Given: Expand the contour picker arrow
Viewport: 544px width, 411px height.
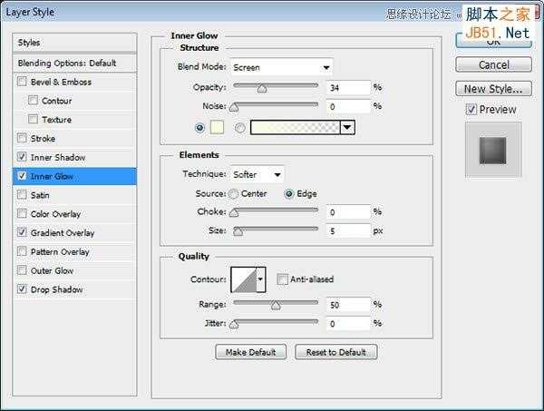Looking at the screenshot, I should (x=261, y=279).
